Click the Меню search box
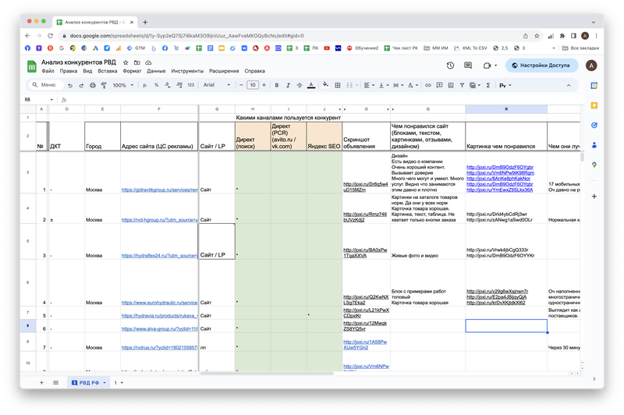Screen dimensions: 624x415 click(47, 85)
